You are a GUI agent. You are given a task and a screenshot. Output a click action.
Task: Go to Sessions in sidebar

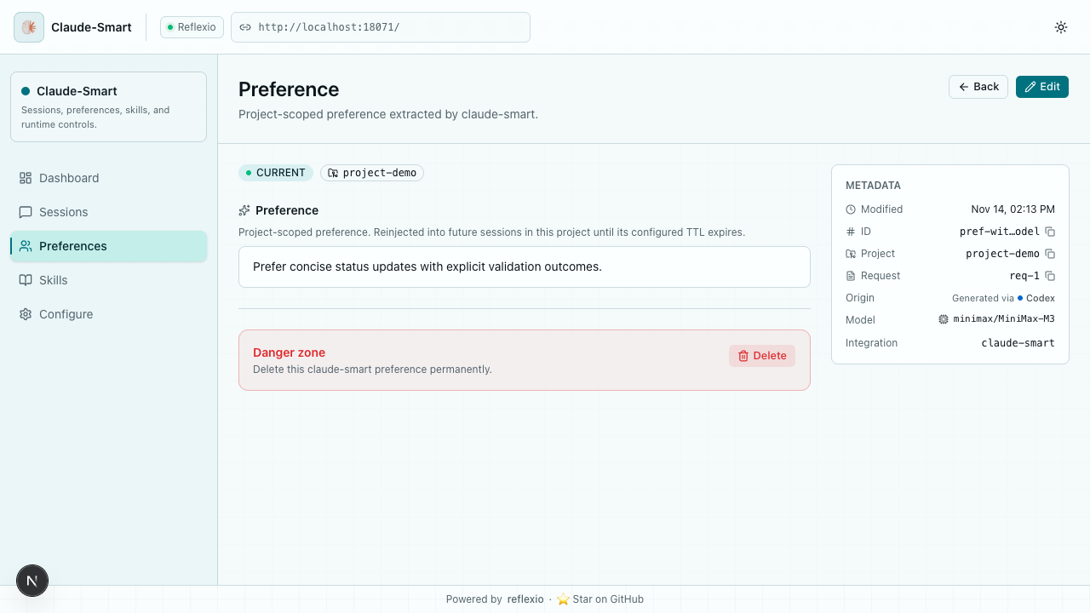109,212
